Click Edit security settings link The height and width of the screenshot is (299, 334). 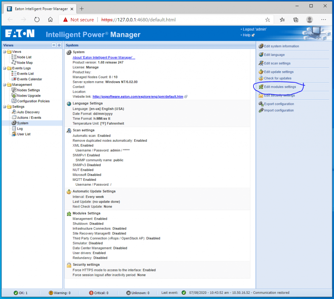click(279, 95)
